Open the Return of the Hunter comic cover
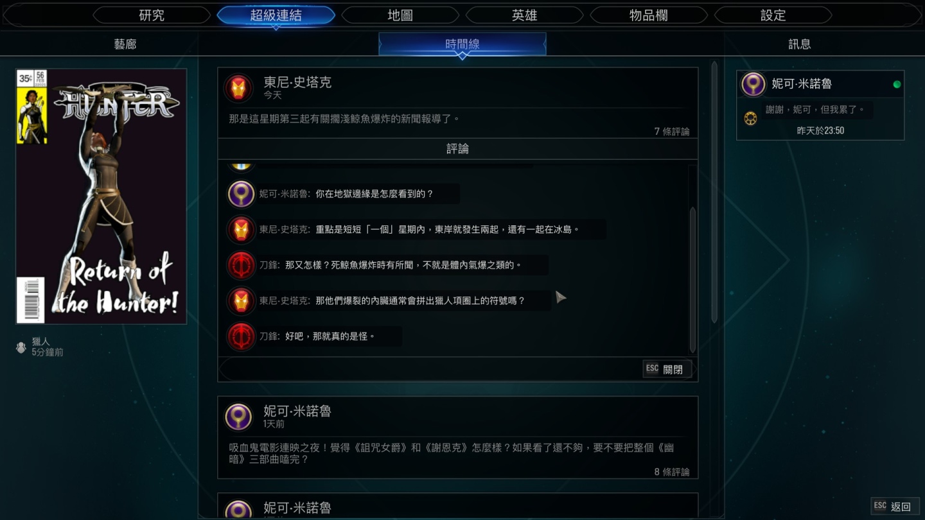This screenshot has width=925, height=520. [101, 196]
